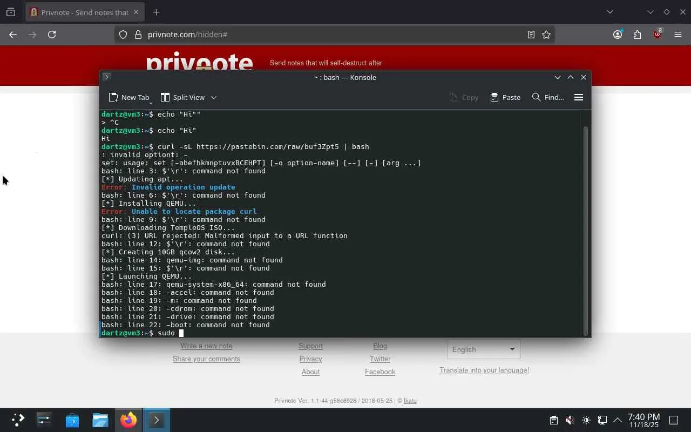Viewport: 691px width, 432px height.
Task: Open KDE application launcher
Action: 18,420
